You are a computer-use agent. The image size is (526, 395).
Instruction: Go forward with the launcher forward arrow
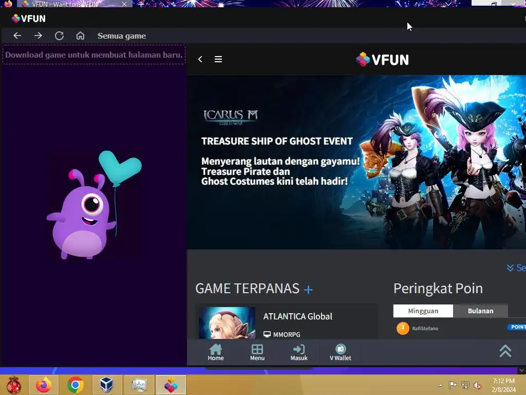[38, 35]
